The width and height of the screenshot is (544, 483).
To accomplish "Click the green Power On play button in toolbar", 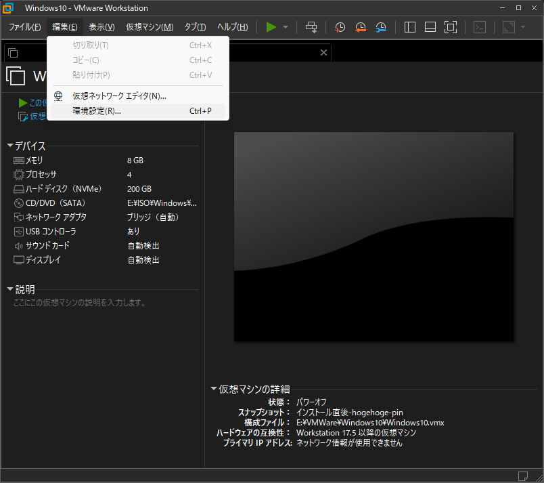I will (271, 27).
